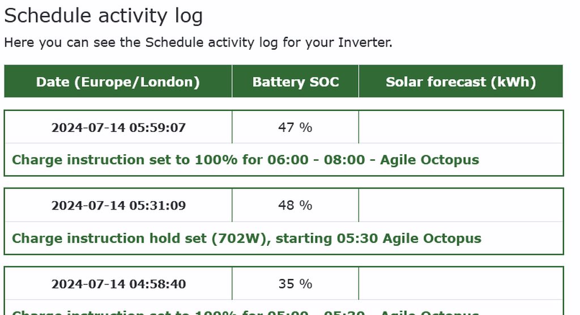Click the "Schedule activity log" page heading

point(103,16)
